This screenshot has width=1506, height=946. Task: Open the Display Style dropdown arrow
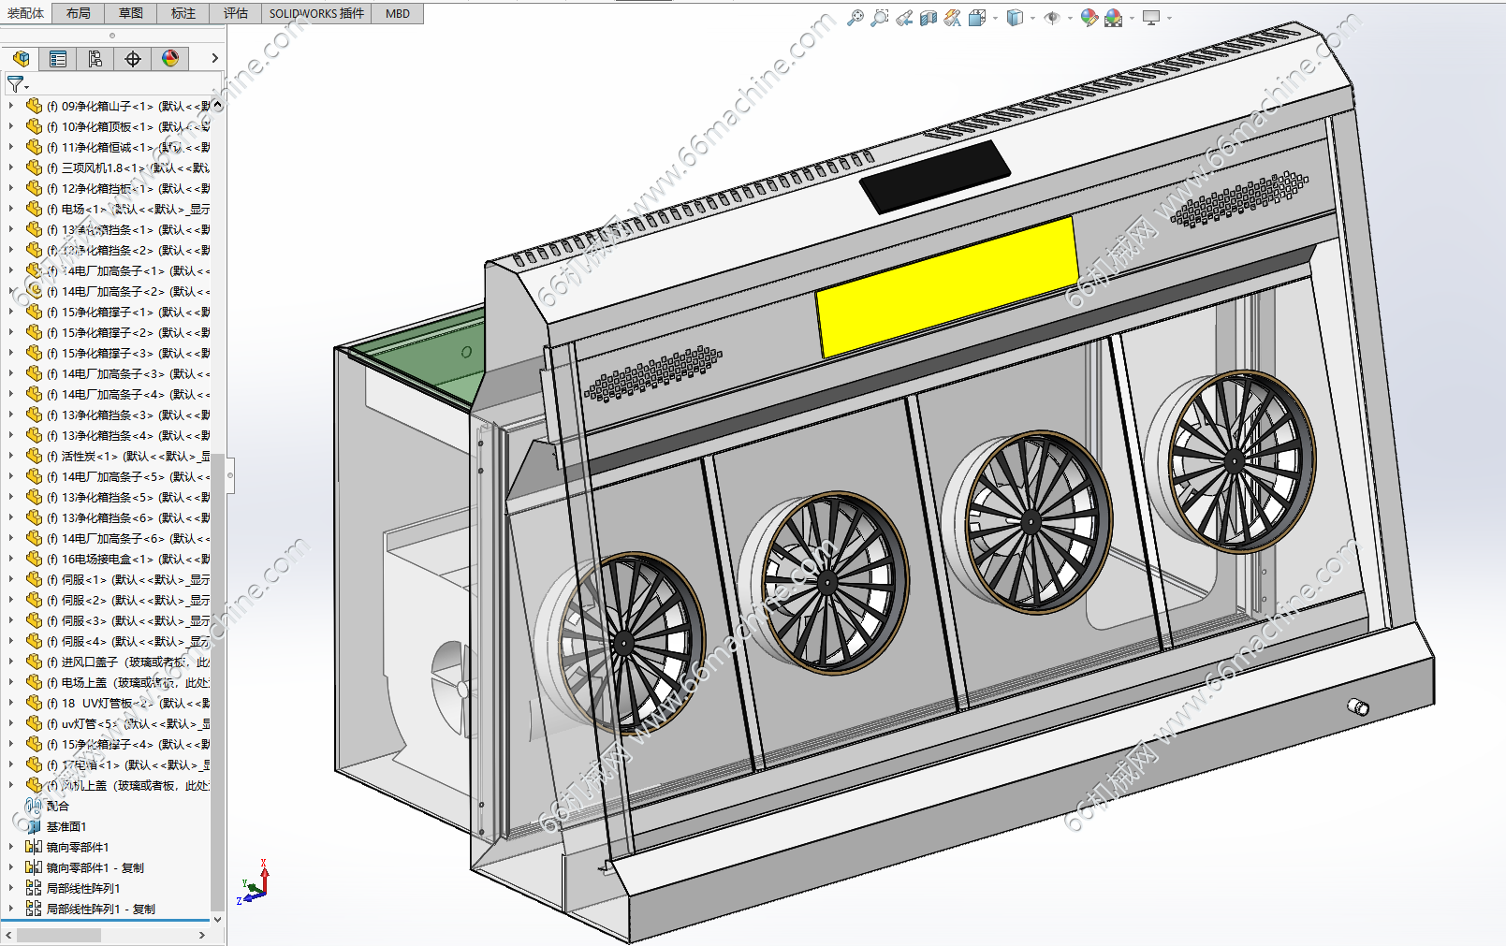(1032, 18)
